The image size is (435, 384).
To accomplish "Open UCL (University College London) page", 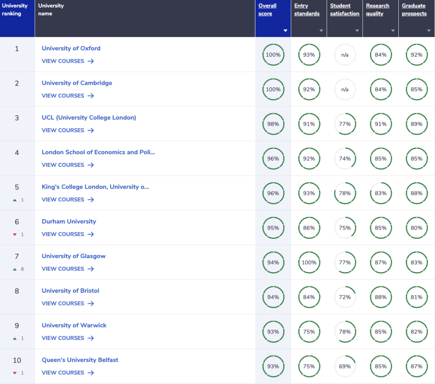I will (x=89, y=117).
